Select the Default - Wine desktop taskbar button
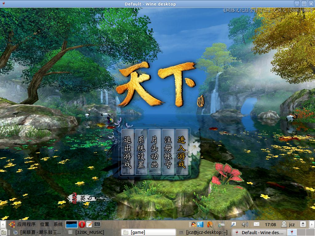Screen dimensions: 315x236 (x=260, y=232)
